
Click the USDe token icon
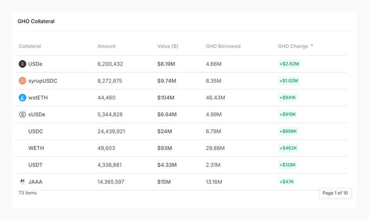point(22,64)
